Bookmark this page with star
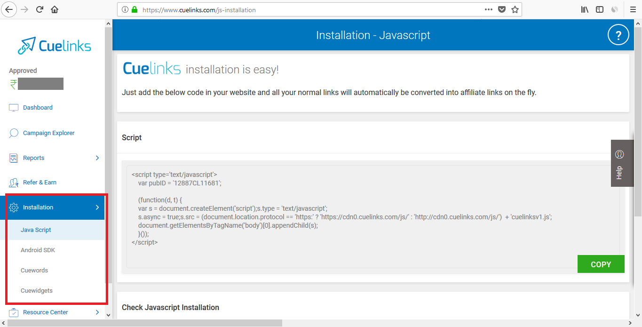642x327 pixels. [x=515, y=9]
